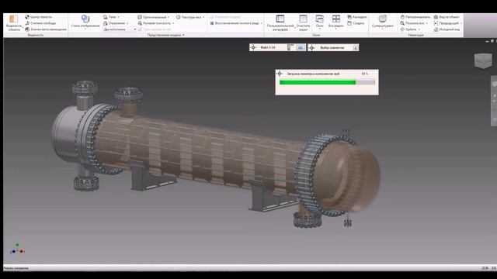
Task: Expand the Textures (Текстуры вкл.) dropdown arrow
Action: pyautogui.click(x=203, y=17)
